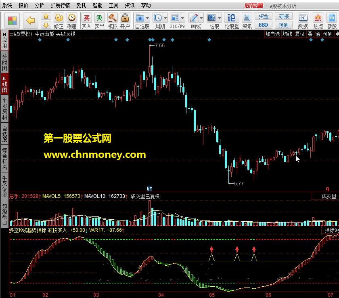The height and width of the screenshot is (298, 339).
Task: Collapse sidebar using the 应用 arrow tab
Action: pos(4,41)
